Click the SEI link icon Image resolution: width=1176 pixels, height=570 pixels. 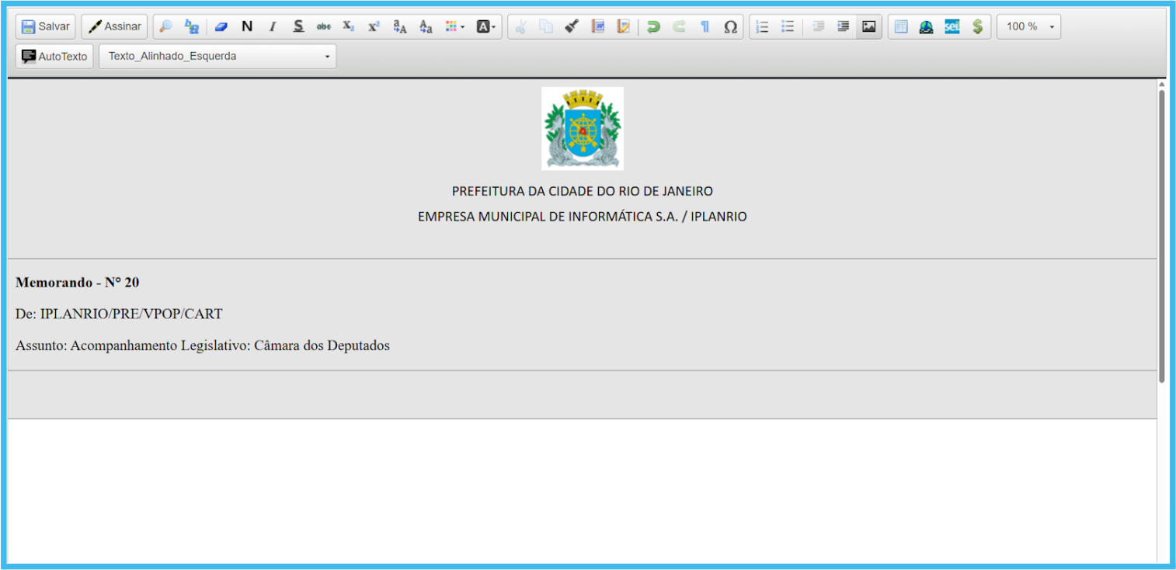(952, 26)
